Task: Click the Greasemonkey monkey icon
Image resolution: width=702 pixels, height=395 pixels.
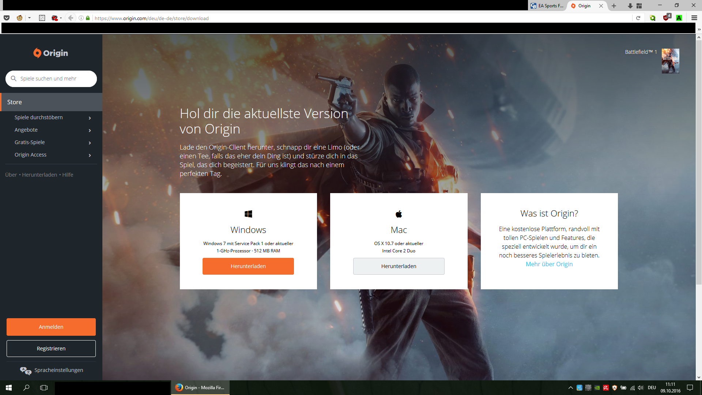Action: coord(19,18)
